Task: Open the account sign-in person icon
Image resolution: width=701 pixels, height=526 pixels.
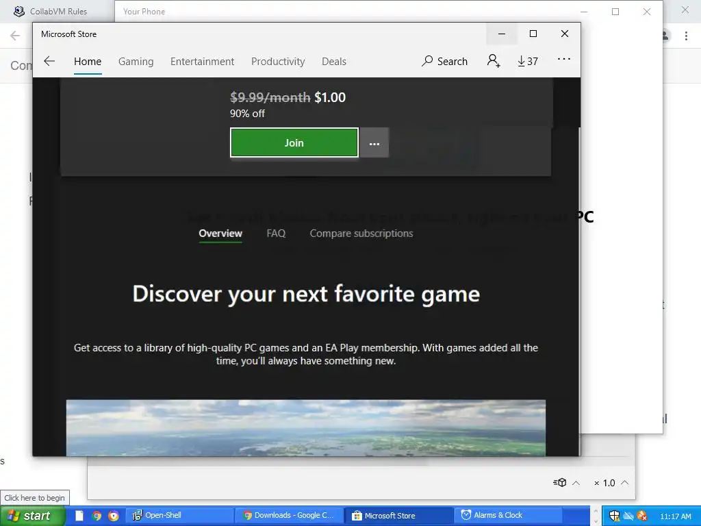Action: click(494, 60)
